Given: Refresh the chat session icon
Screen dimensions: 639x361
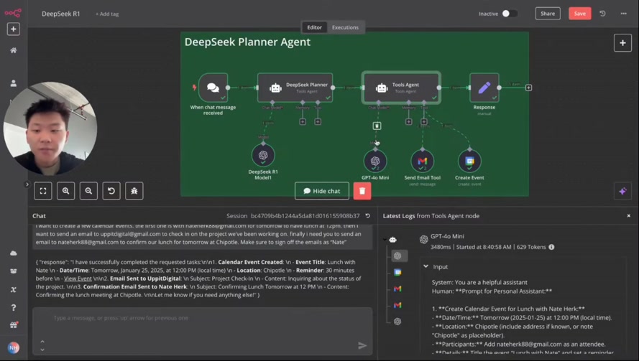Looking at the screenshot, I should 367,216.
